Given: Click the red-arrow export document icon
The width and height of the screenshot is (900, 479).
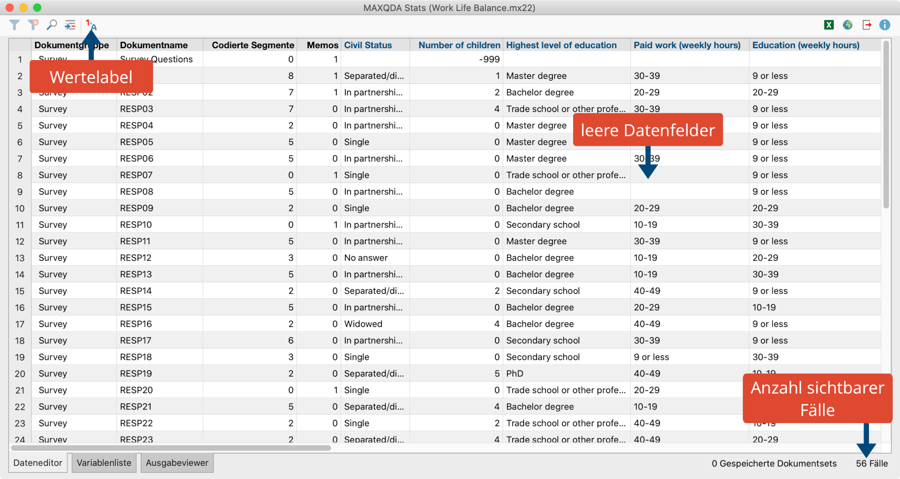Looking at the screenshot, I should point(866,25).
